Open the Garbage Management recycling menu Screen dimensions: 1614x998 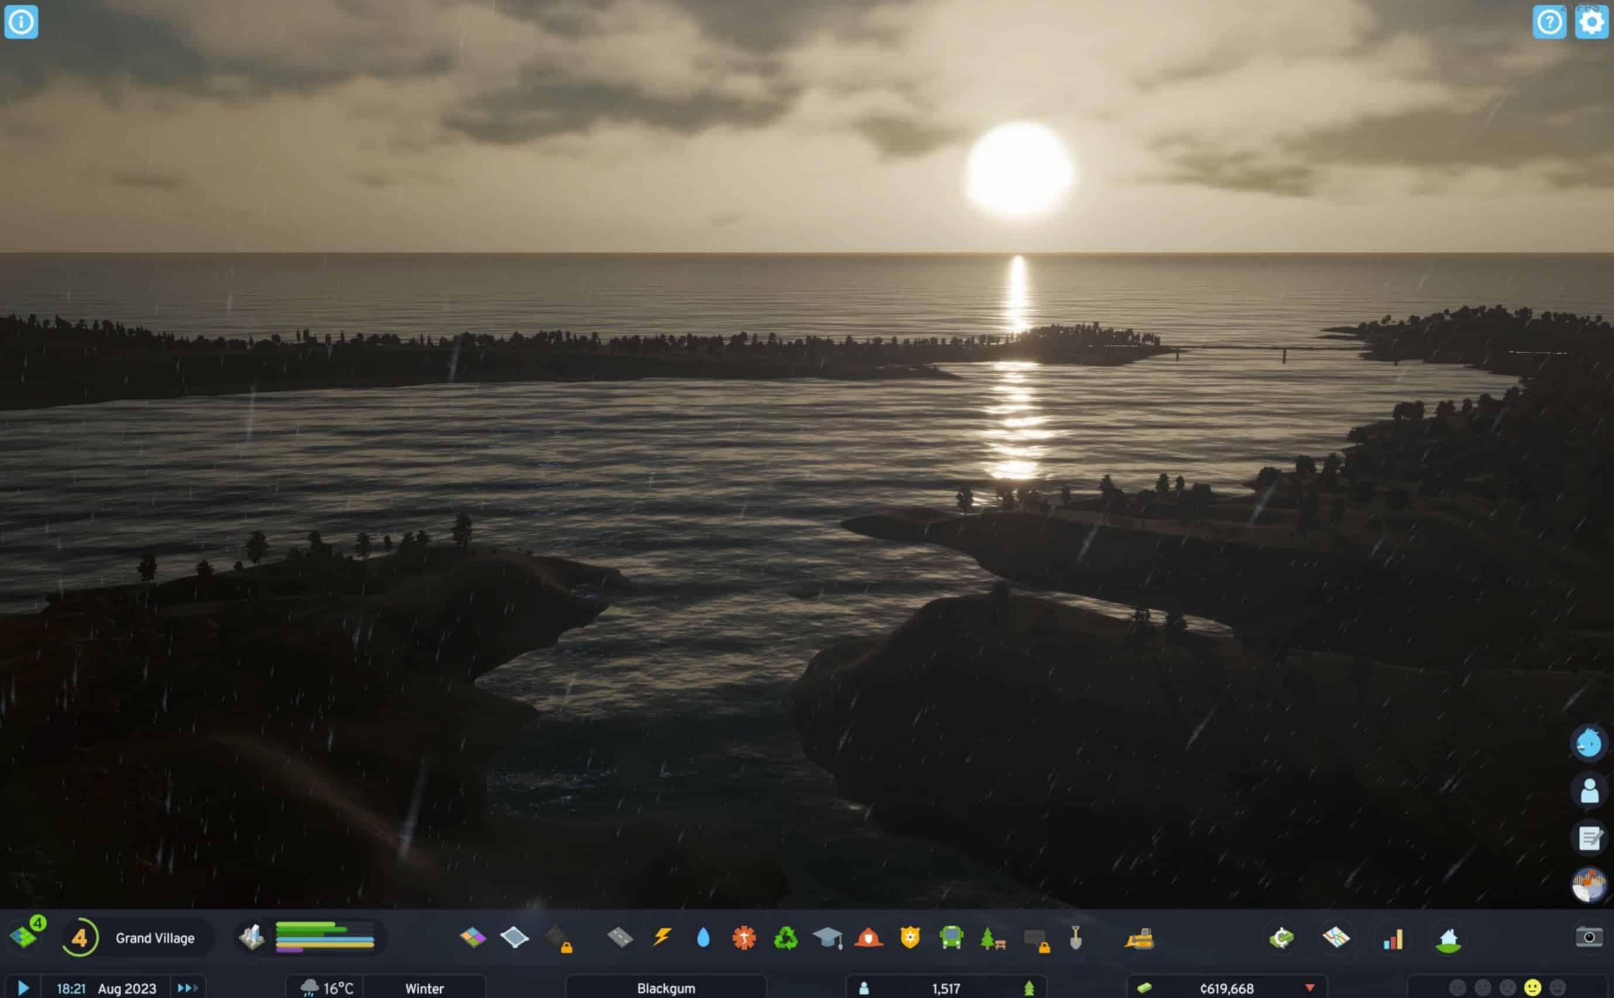(x=786, y=937)
